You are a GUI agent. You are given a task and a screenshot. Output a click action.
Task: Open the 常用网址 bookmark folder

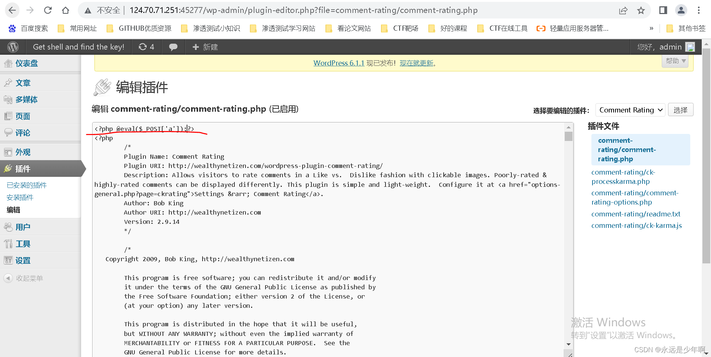pyautogui.click(x=77, y=28)
